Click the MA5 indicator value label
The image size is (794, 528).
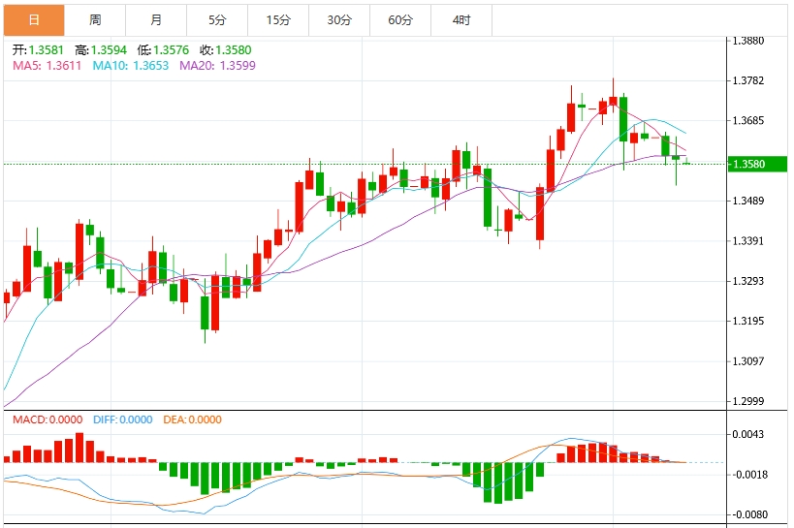pyautogui.click(x=47, y=65)
